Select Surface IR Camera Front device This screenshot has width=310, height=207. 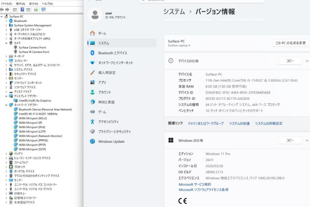[x=34, y=52]
